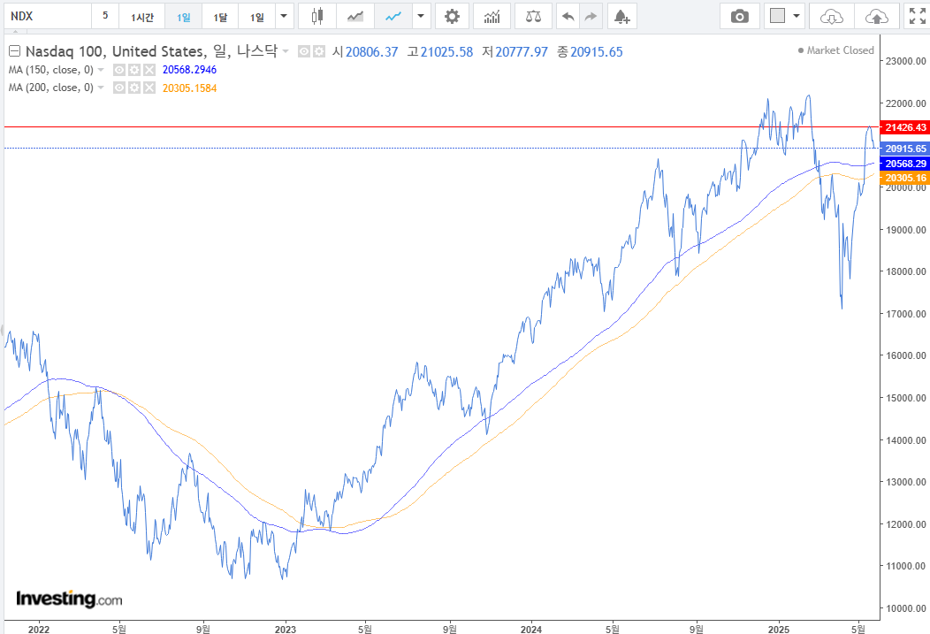Click the 2023 label on time axis
The width and height of the screenshot is (930, 634).
pos(286,629)
